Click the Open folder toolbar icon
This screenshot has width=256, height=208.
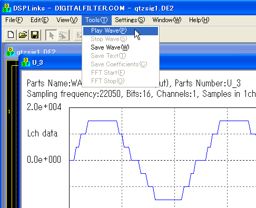point(23,35)
